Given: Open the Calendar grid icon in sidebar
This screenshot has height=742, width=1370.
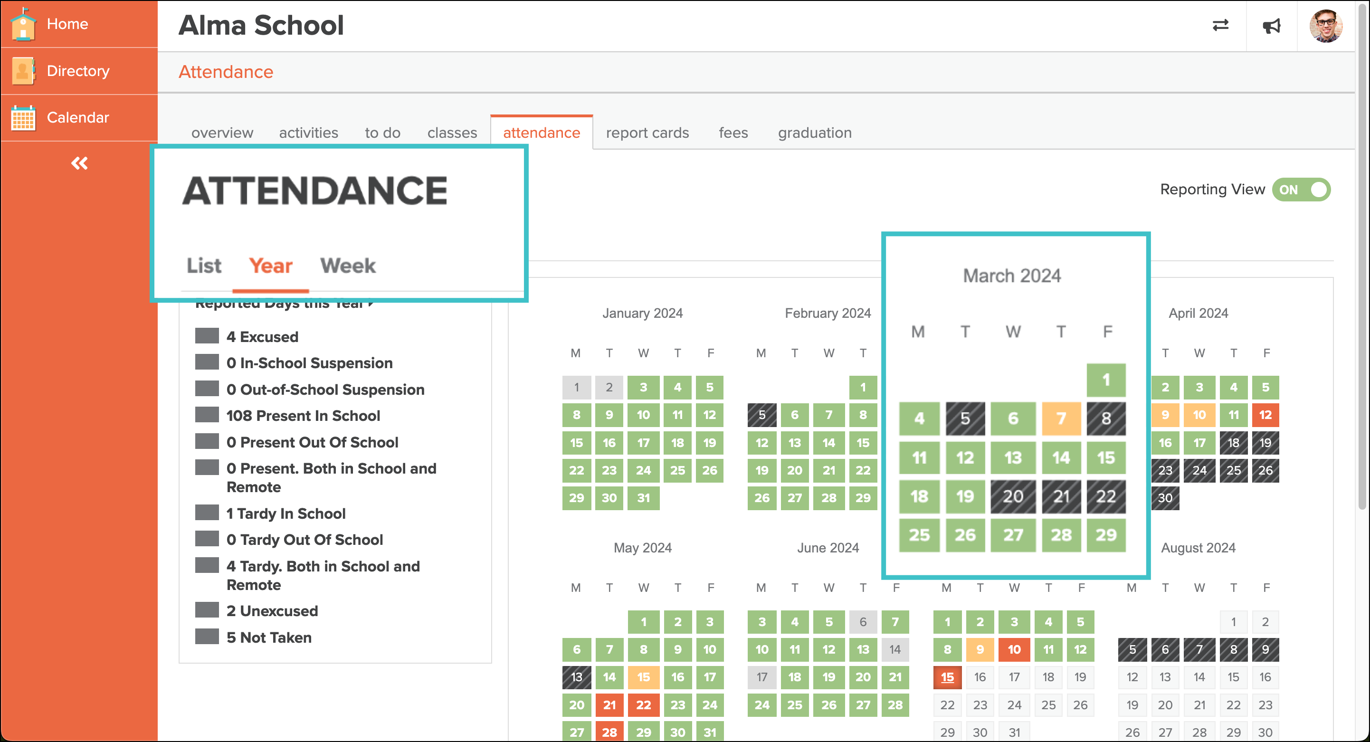Looking at the screenshot, I should (x=23, y=117).
